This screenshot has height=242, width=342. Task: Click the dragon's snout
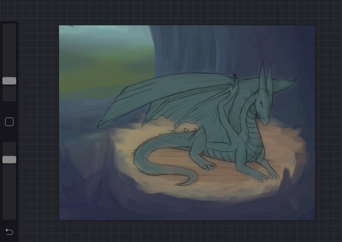coord(265,119)
